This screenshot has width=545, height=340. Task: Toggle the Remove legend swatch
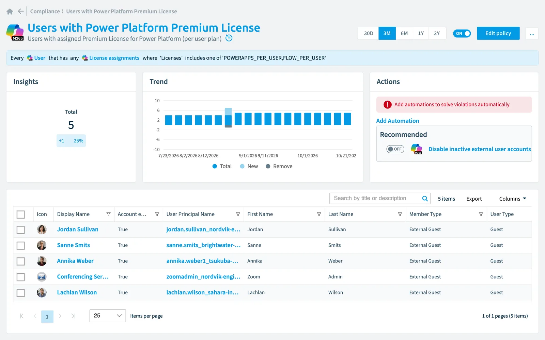tap(268, 166)
